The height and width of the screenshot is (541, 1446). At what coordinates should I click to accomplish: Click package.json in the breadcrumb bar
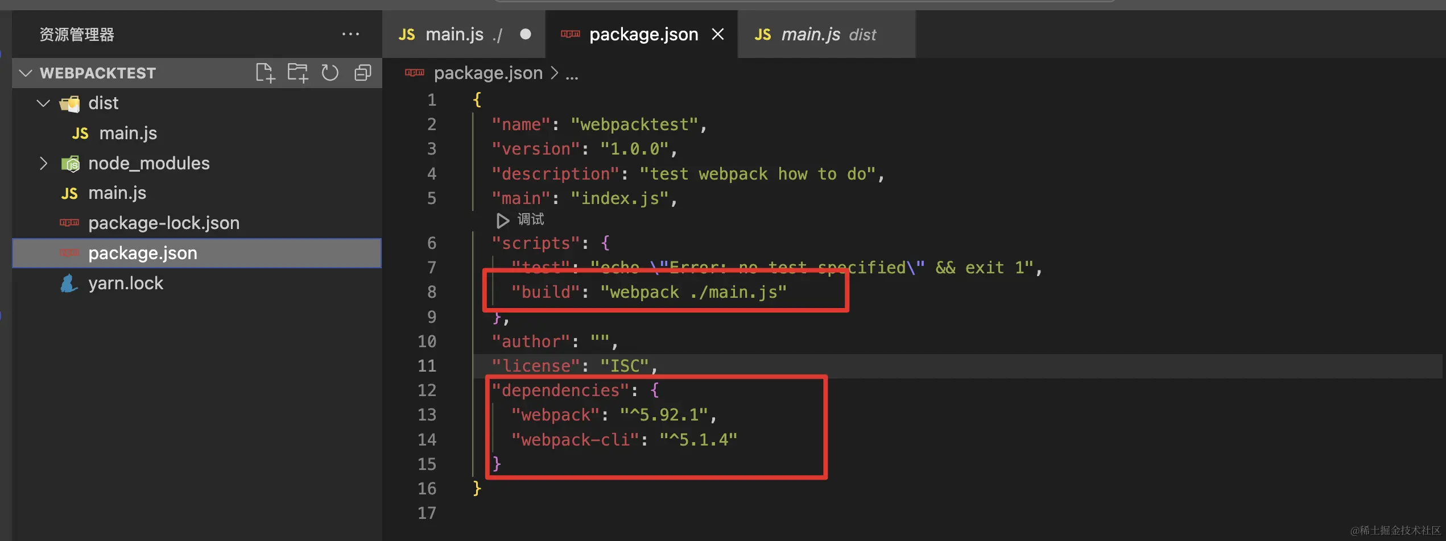point(487,73)
